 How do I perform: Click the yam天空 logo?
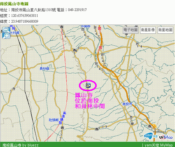click(x=151, y=136)
